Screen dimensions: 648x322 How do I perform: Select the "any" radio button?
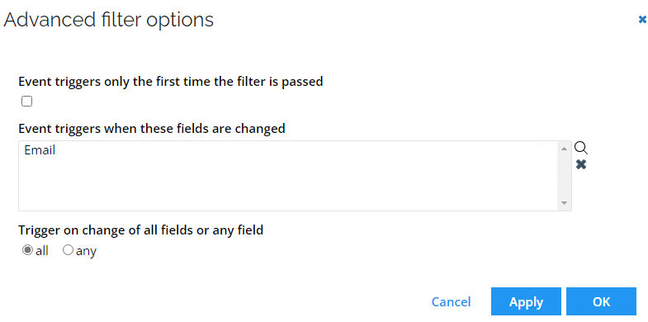(68, 250)
